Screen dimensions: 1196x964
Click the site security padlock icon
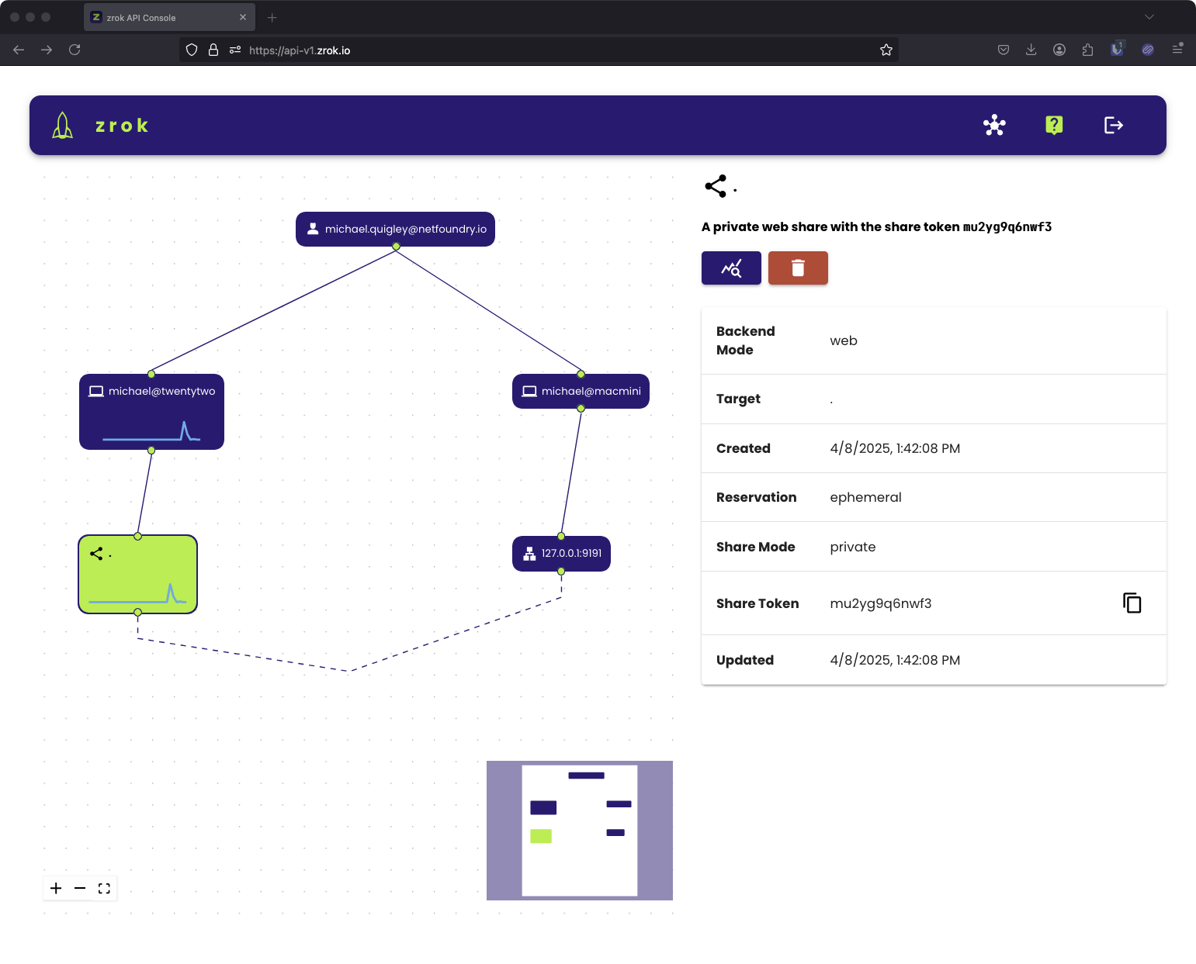[213, 50]
